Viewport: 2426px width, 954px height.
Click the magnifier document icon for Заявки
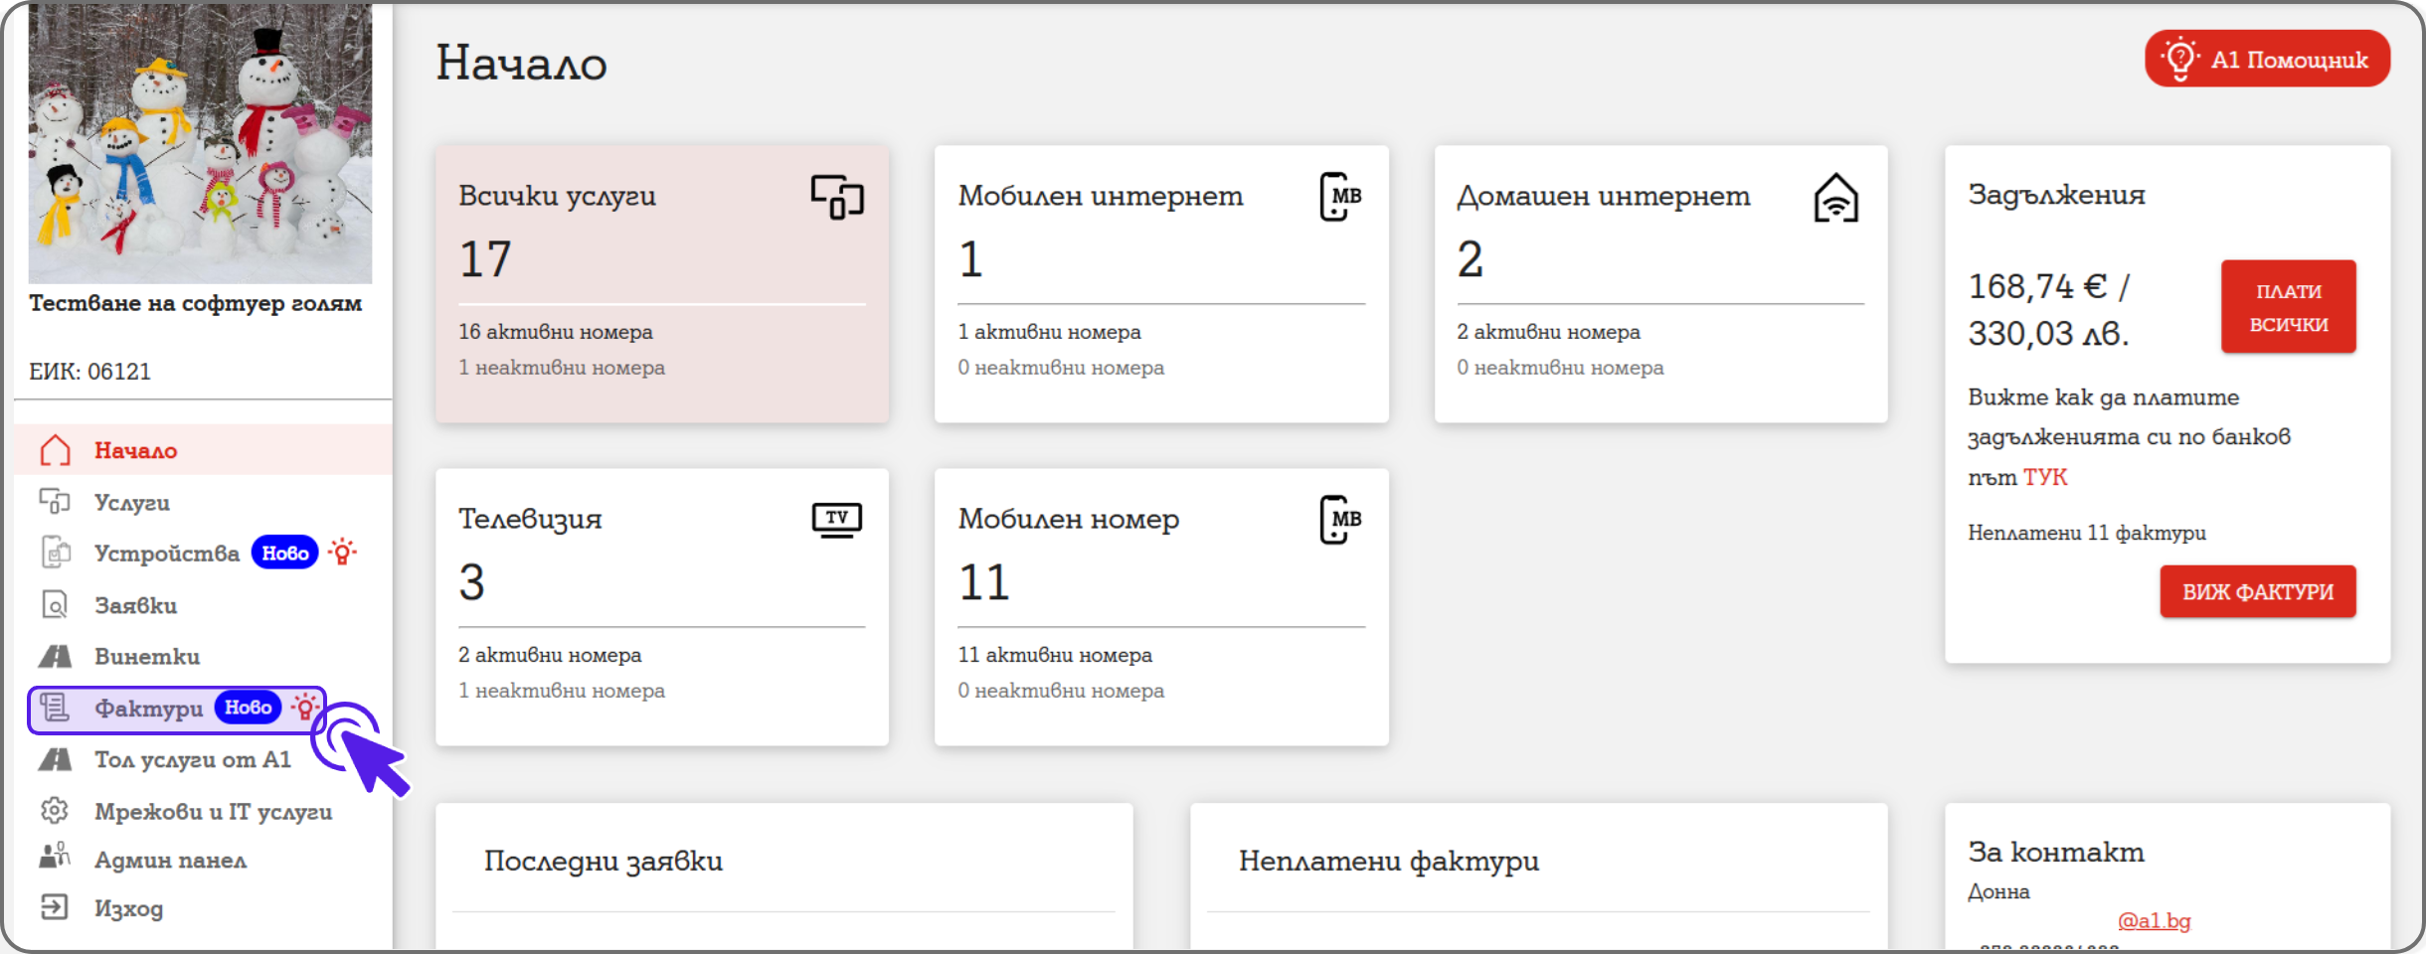click(55, 604)
